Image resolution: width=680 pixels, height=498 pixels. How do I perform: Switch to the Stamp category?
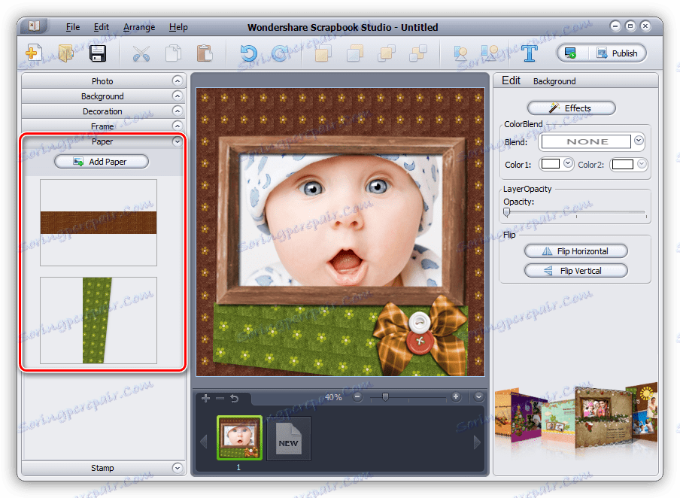[102, 467]
